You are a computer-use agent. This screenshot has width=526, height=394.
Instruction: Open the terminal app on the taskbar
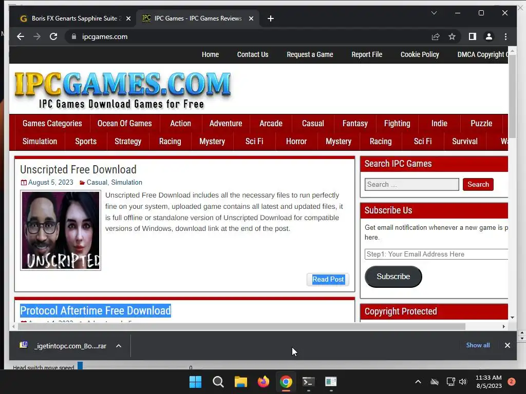[308, 382]
